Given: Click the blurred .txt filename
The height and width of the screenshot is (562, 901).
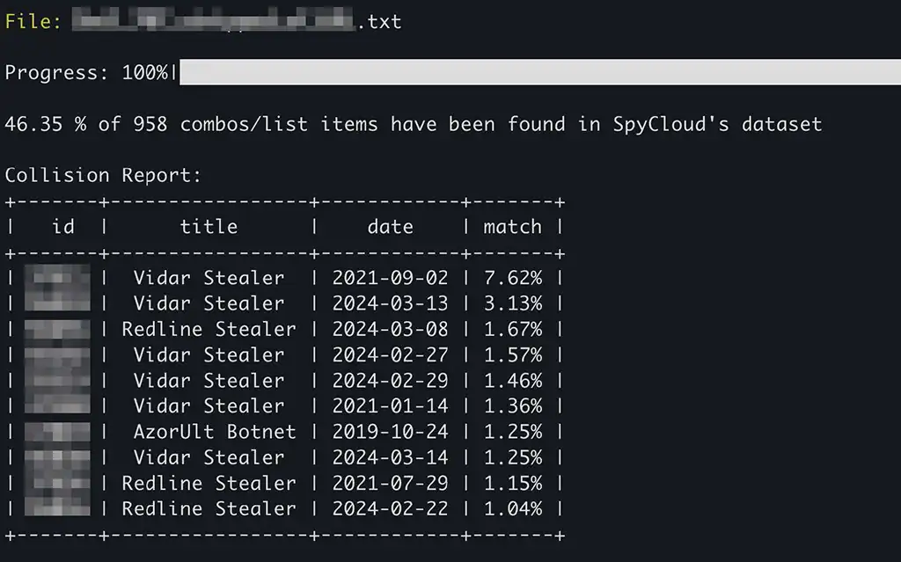Looking at the screenshot, I should [x=236, y=21].
